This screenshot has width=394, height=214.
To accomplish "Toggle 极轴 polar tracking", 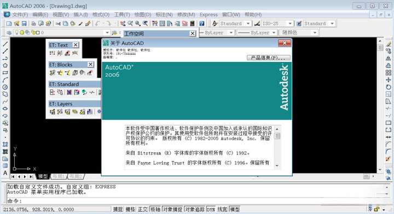I will (155, 209).
